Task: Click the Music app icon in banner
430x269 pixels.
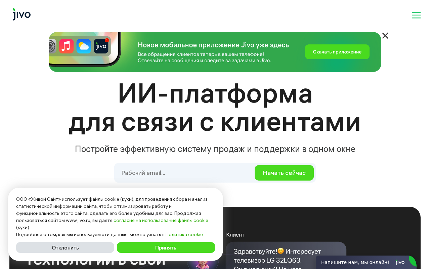Action: pyautogui.click(x=67, y=46)
